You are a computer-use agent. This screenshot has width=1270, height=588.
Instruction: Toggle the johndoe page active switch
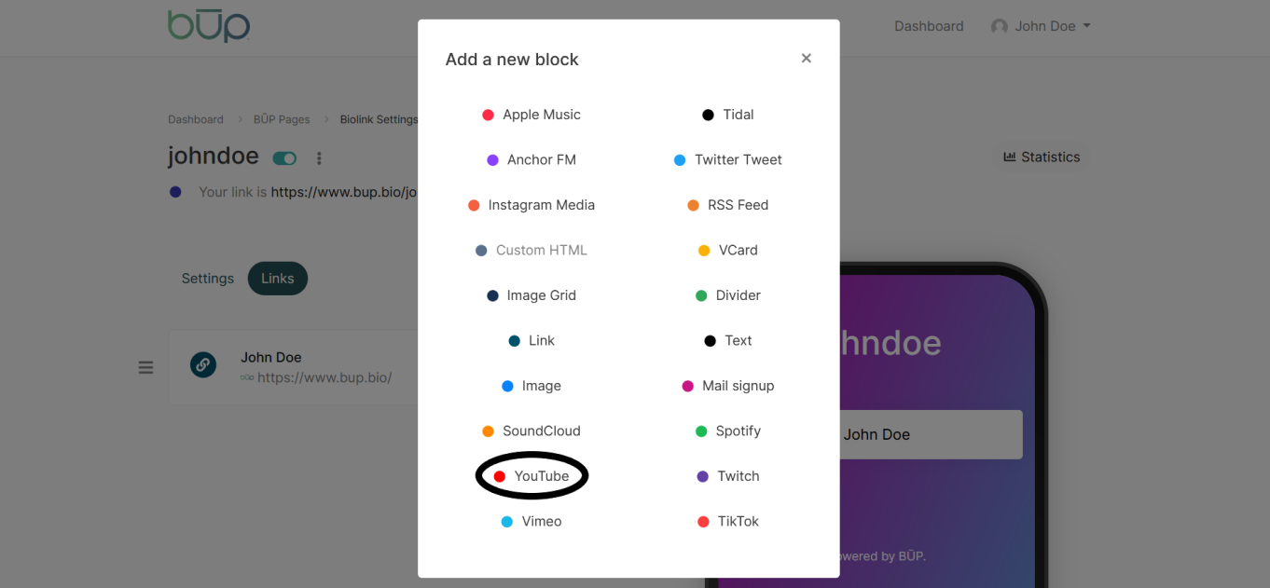(284, 158)
